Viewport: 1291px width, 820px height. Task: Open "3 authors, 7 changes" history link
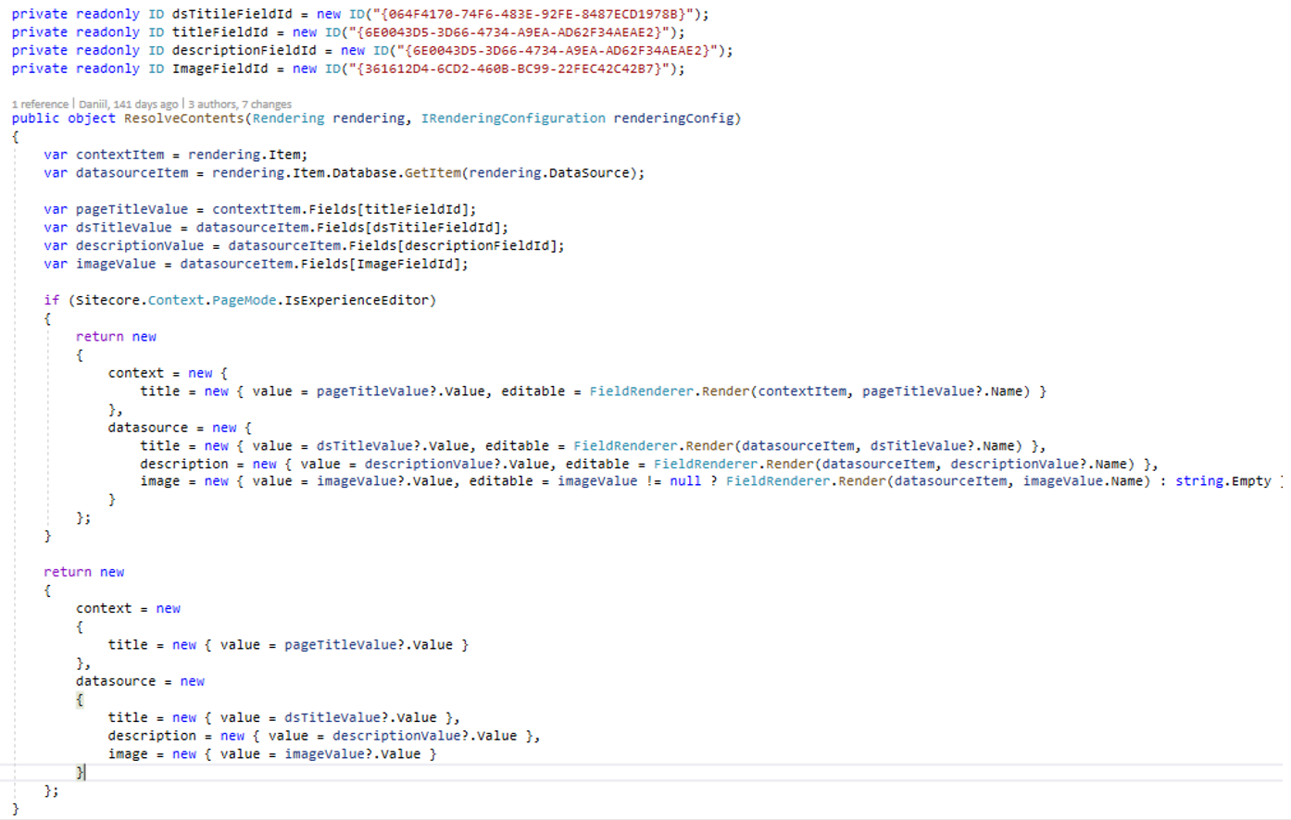tap(240, 105)
